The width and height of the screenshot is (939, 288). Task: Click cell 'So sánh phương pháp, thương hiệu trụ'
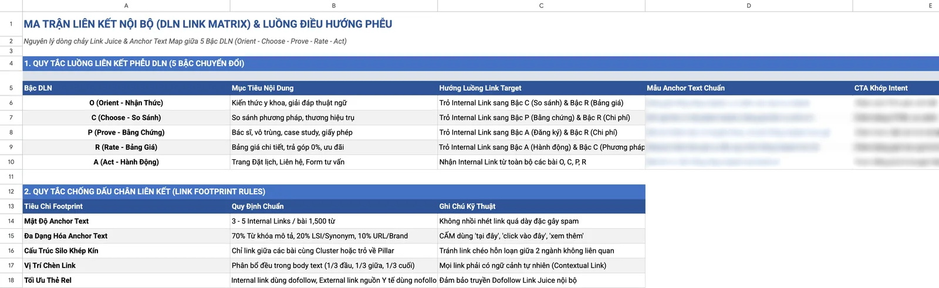click(334, 118)
